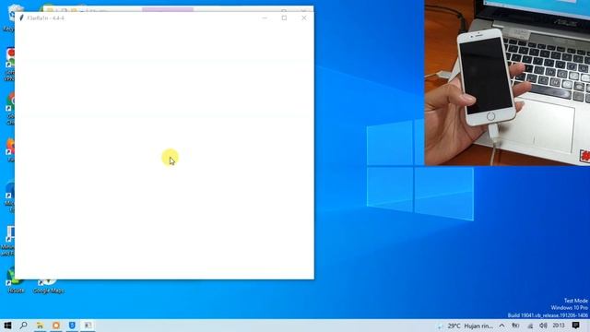Open the blue shield taskbar app

tap(72, 326)
